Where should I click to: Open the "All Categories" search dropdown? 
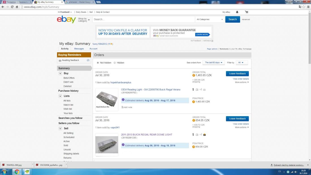(x=210, y=20)
